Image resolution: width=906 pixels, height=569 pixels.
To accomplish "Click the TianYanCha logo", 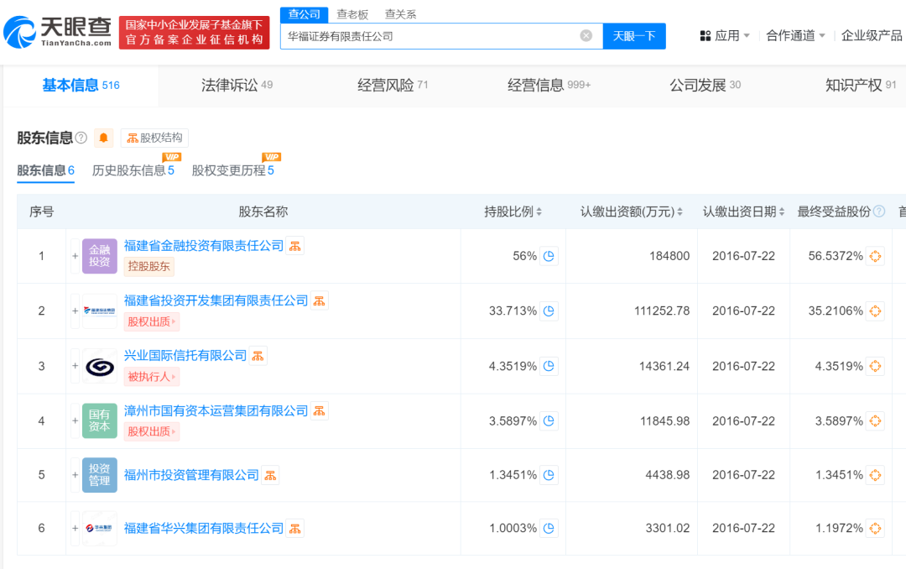I will click(x=57, y=32).
